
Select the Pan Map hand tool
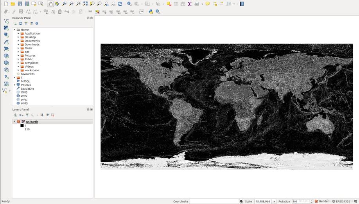50,4
